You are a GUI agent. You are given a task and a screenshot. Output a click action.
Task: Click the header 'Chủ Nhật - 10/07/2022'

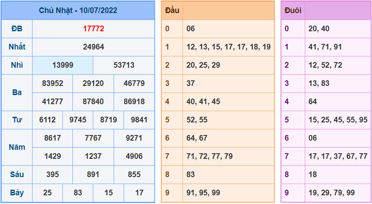point(78,10)
